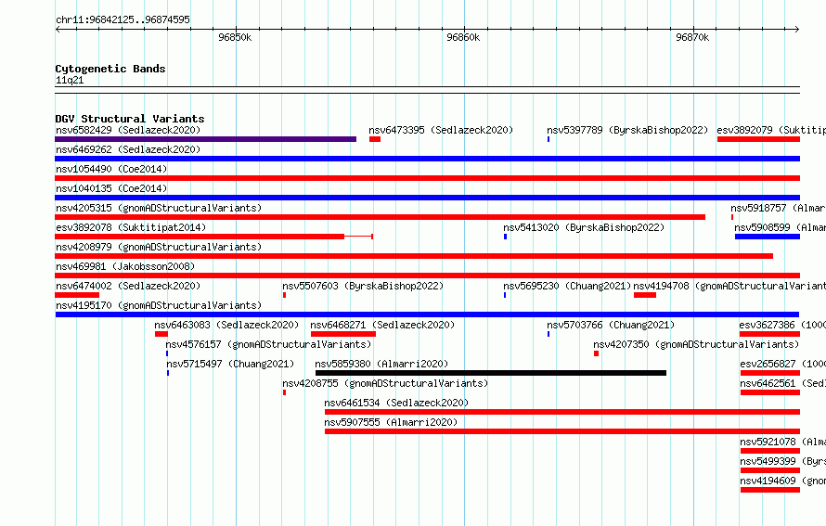826x526 pixels.
Task: Click the Cytogenetic Bands track title
Action: click(110, 69)
